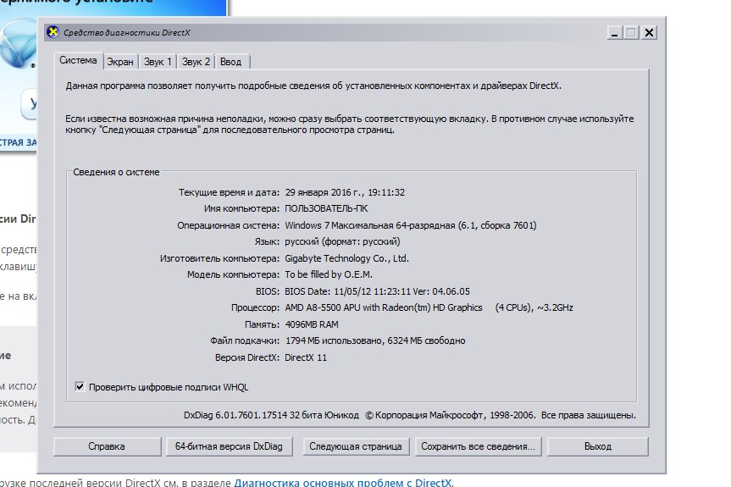Close the DirectX diagnostic window
This screenshot has width=731, height=487.
(649, 33)
